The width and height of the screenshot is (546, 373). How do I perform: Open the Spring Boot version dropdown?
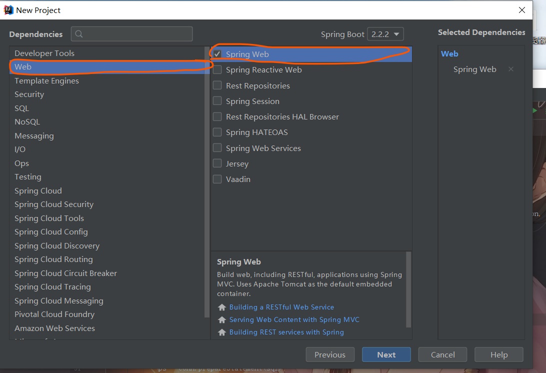click(x=385, y=34)
